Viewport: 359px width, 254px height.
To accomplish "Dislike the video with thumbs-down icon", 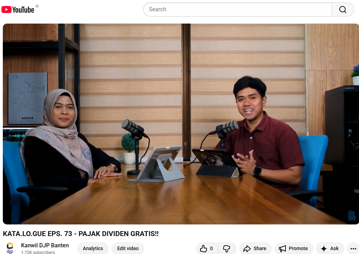I will click(x=227, y=249).
